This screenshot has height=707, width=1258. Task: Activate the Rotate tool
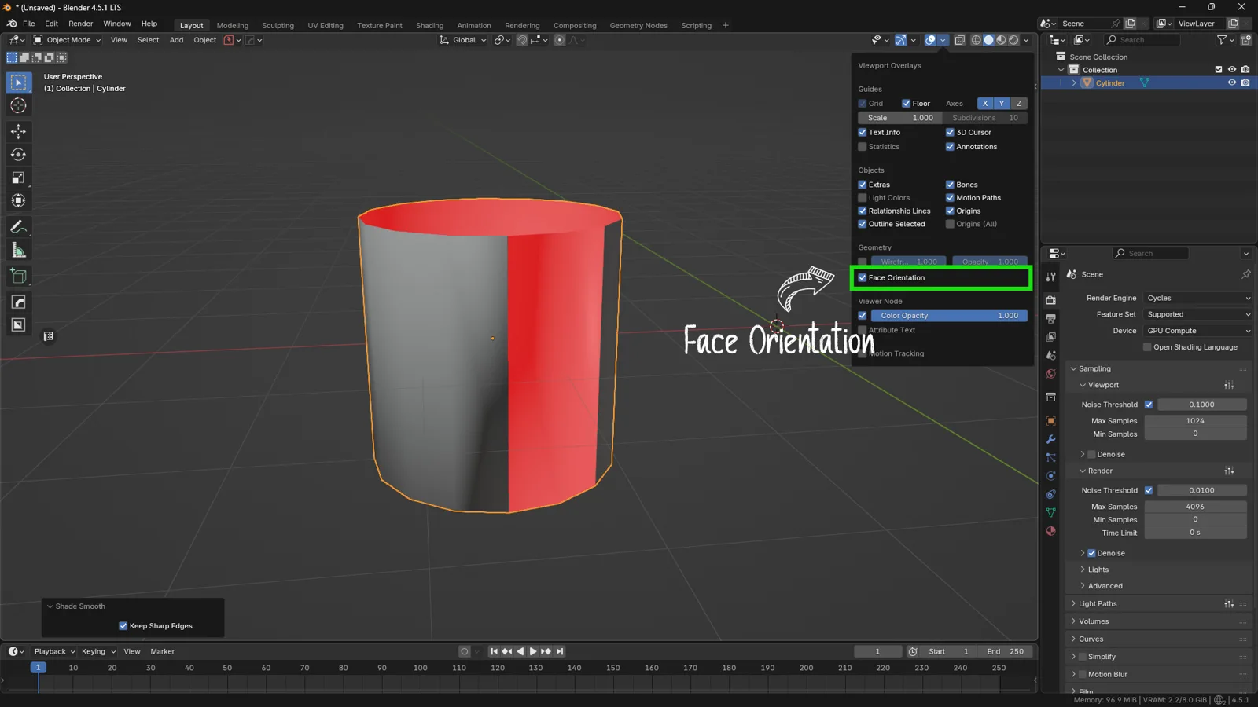click(x=18, y=155)
